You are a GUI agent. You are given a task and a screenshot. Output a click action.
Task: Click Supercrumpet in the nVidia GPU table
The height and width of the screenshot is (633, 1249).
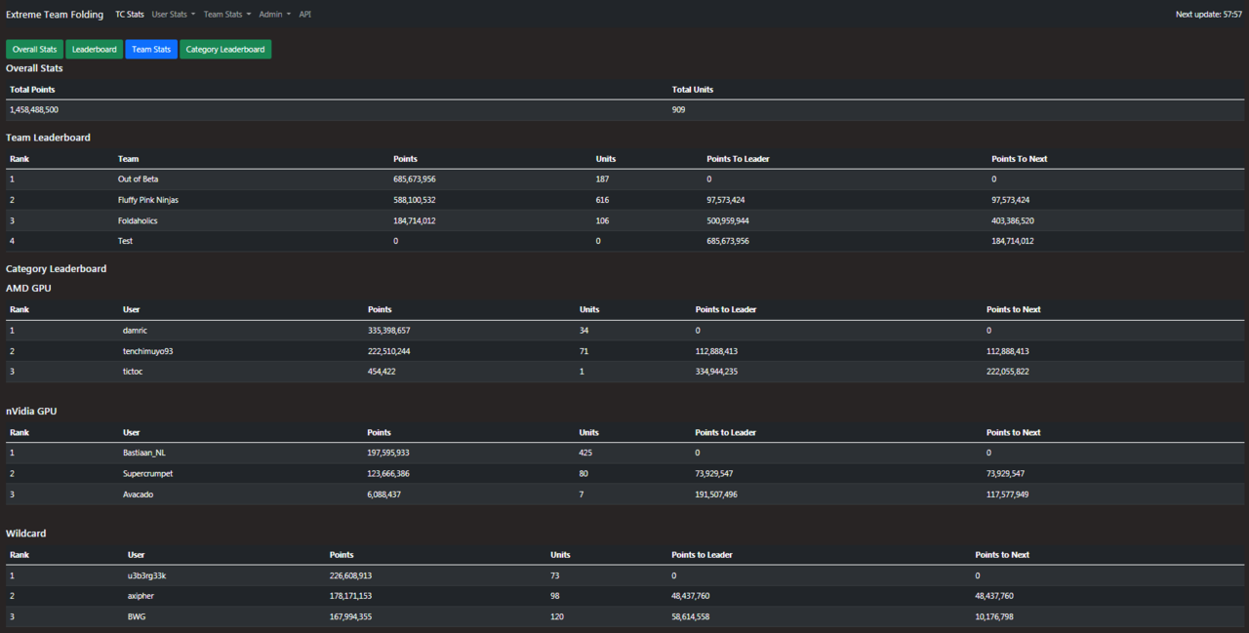point(147,474)
